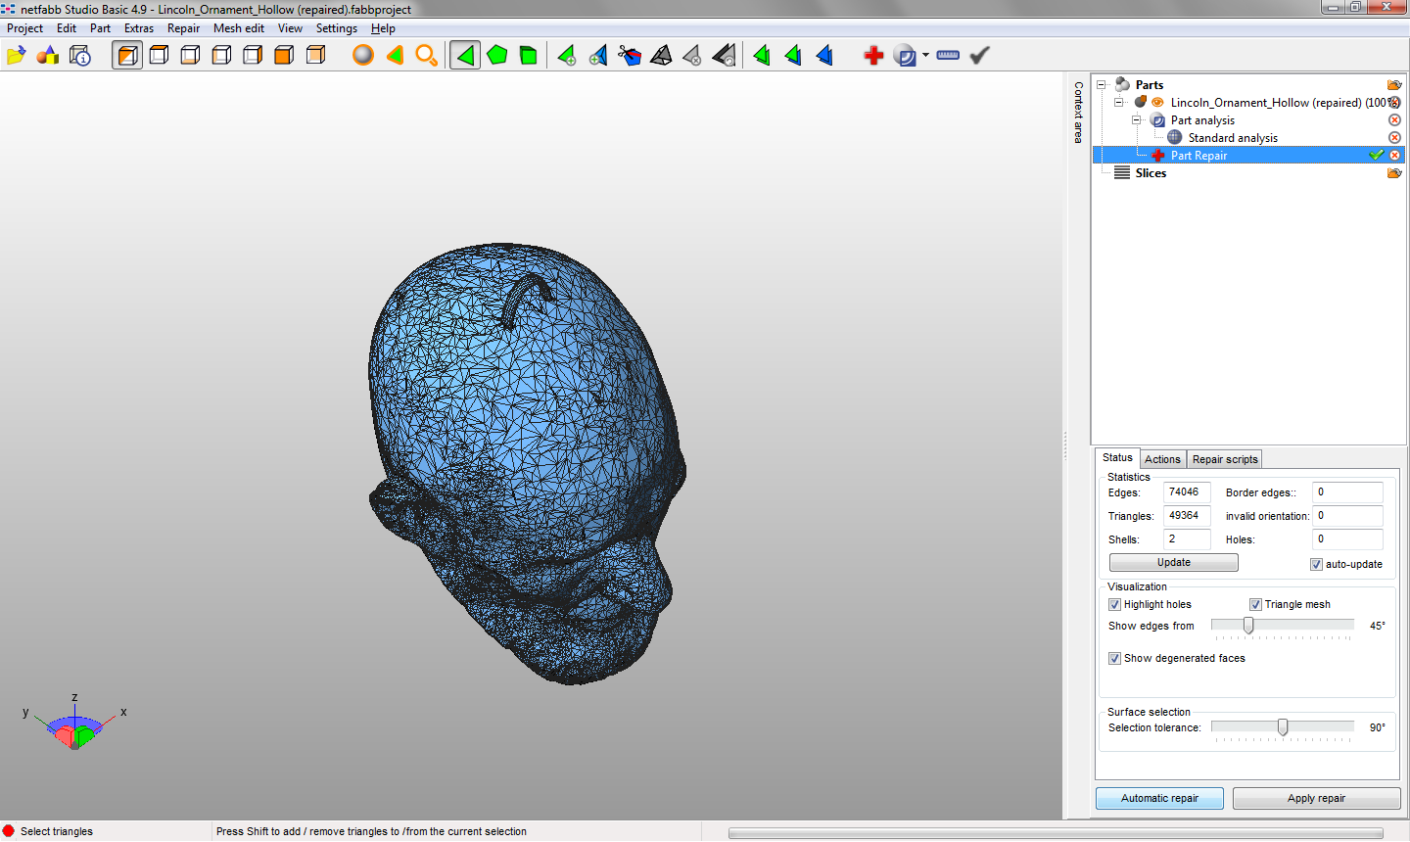
Task: Select the scissors cut surfaces tool
Action: tap(630, 56)
